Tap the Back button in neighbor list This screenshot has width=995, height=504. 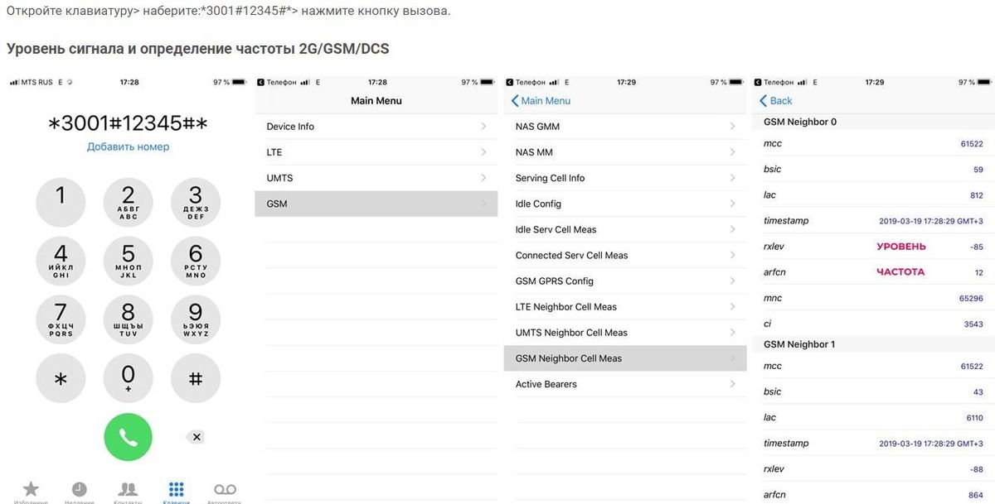coord(776,101)
